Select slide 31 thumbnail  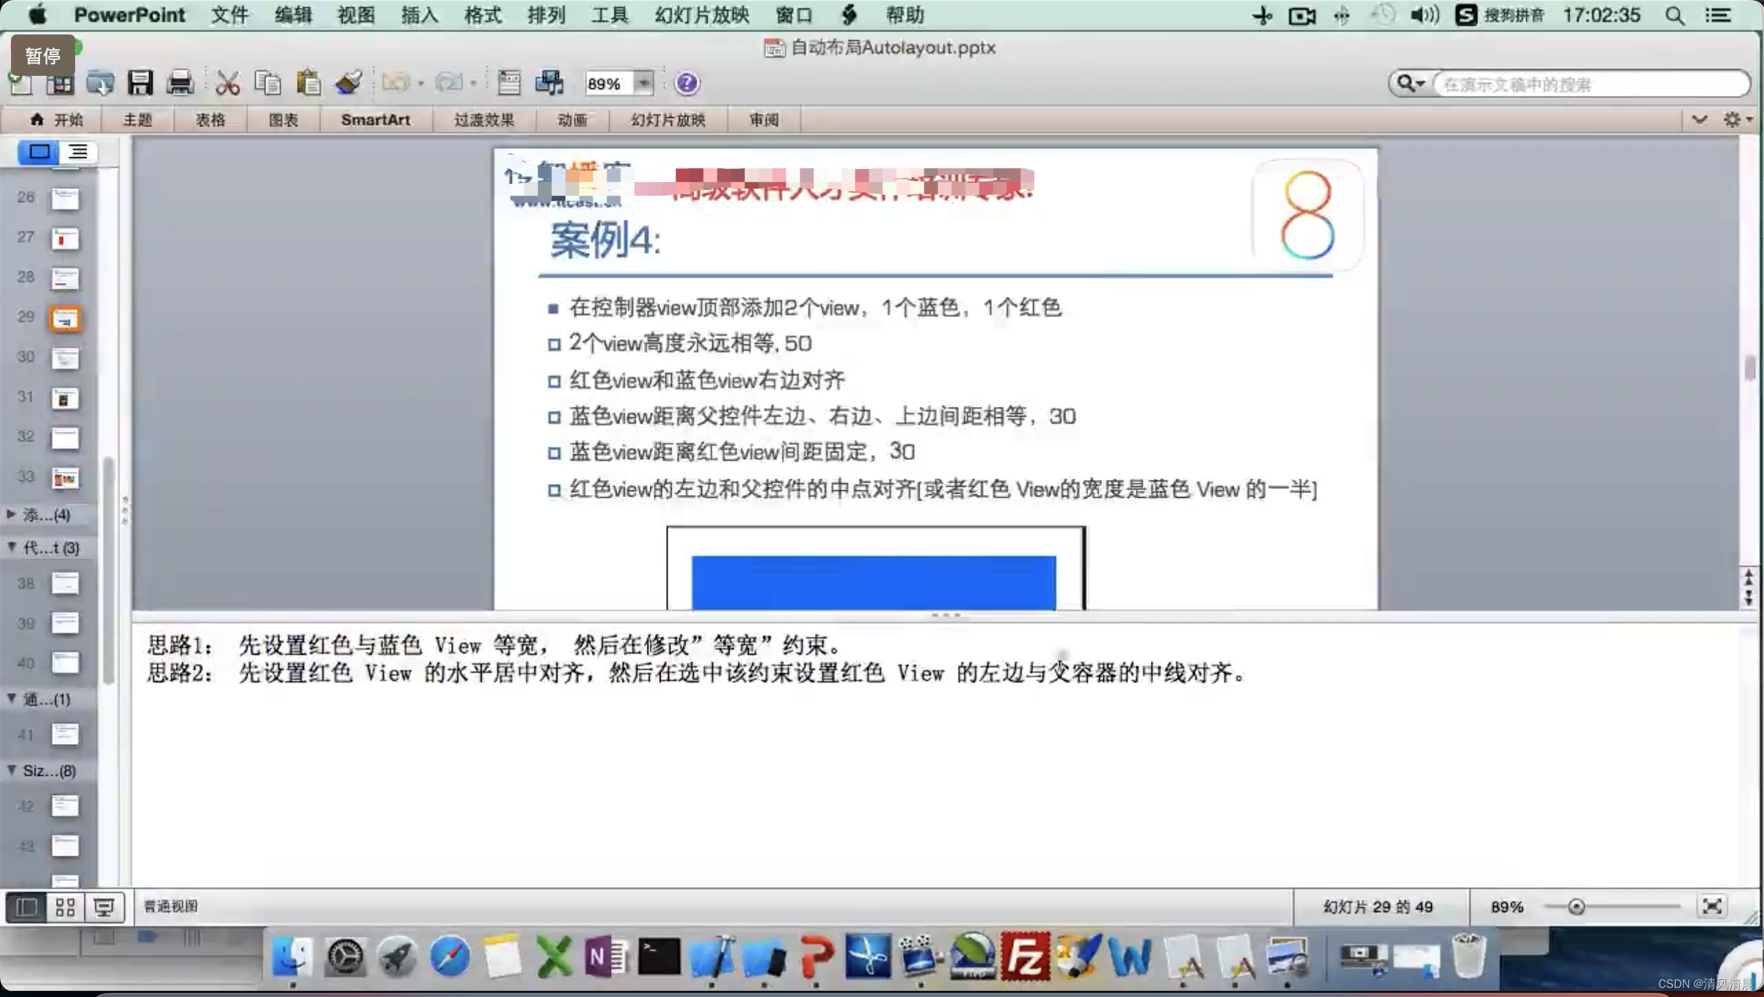pos(65,398)
